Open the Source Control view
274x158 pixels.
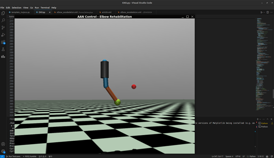(3, 28)
